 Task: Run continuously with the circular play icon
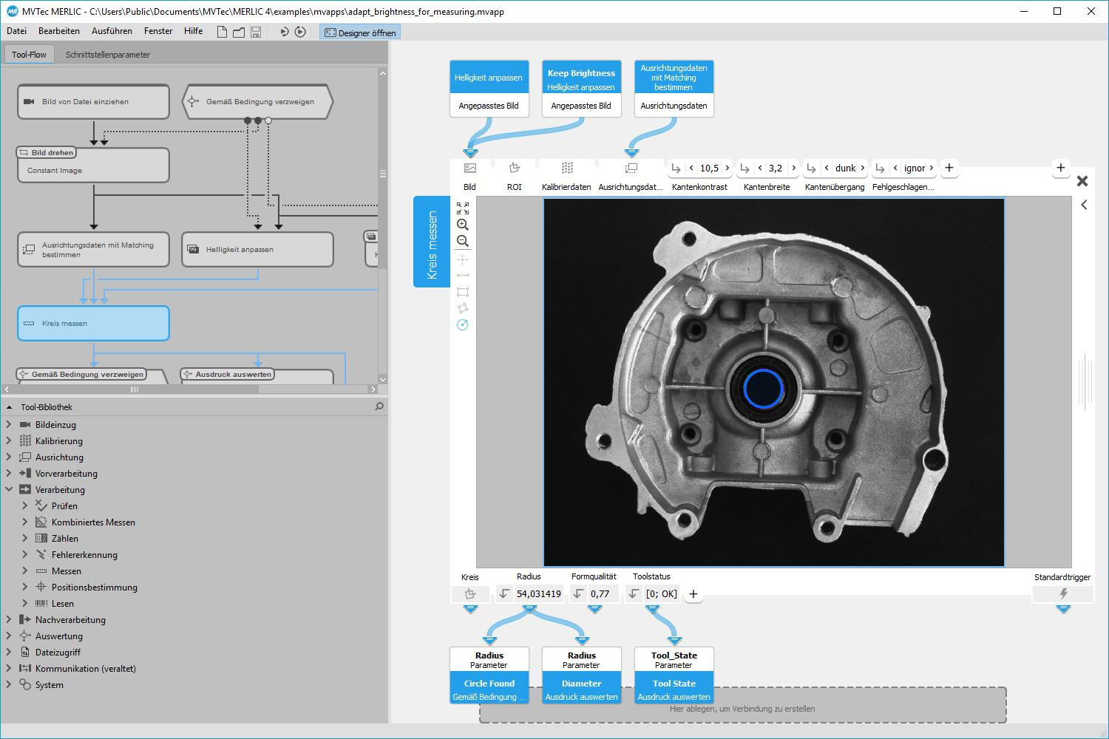click(x=300, y=32)
